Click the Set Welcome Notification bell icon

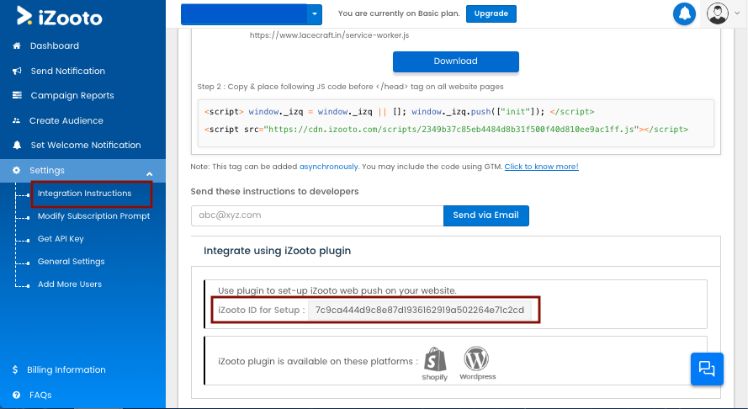point(17,145)
